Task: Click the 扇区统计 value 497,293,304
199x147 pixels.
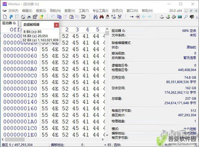Action: tap(187, 115)
